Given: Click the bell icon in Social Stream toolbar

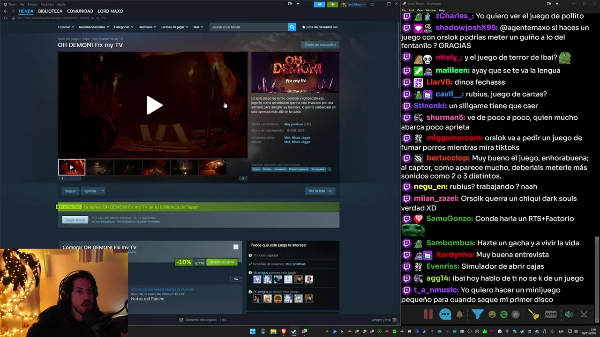Looking at the screenshot, I should coord(459,315).
